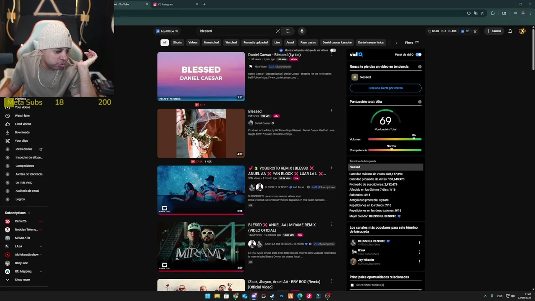Image resolution: width=535 pixels, height=301 pixels.
Task: Open the Chrome translate page icon
Action: [475, 13]
